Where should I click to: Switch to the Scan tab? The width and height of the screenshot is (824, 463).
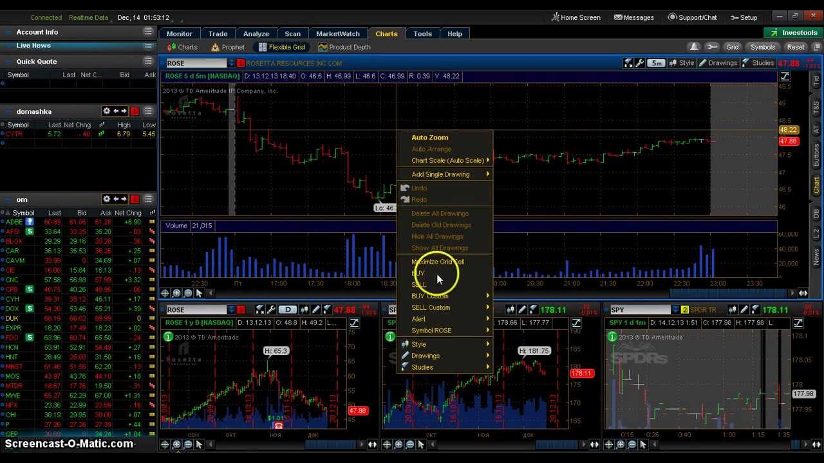tap(292, 33)
